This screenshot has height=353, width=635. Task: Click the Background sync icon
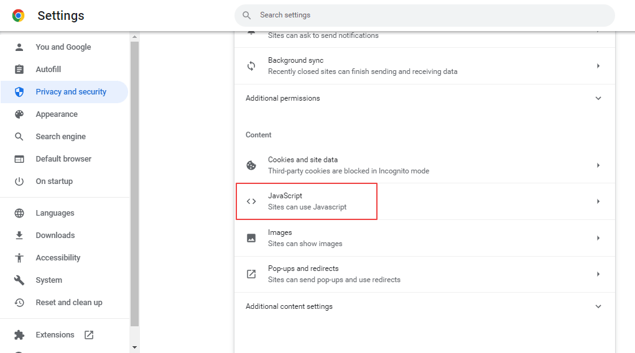(251, 66)
